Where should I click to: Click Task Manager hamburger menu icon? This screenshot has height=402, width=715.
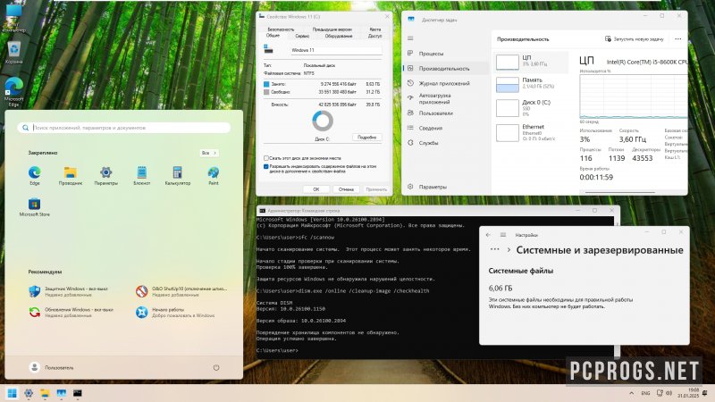410,38
